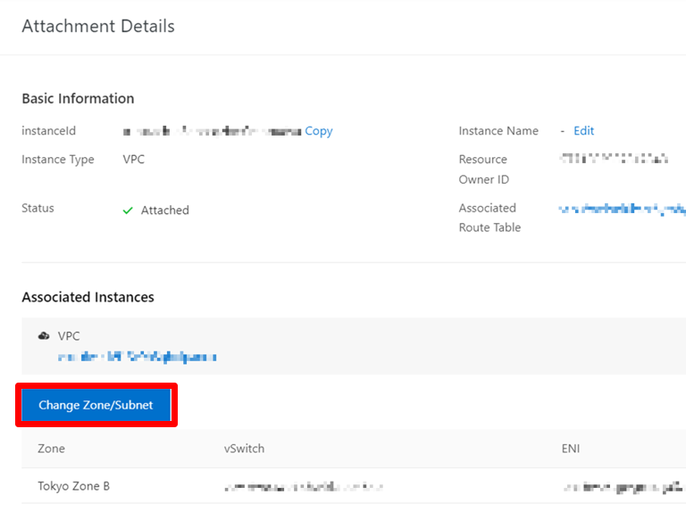Click the VPC value beside Instance Type

[x=134, y=160]
